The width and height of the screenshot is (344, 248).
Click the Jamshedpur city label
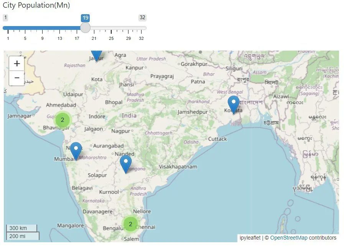point(193,112)
